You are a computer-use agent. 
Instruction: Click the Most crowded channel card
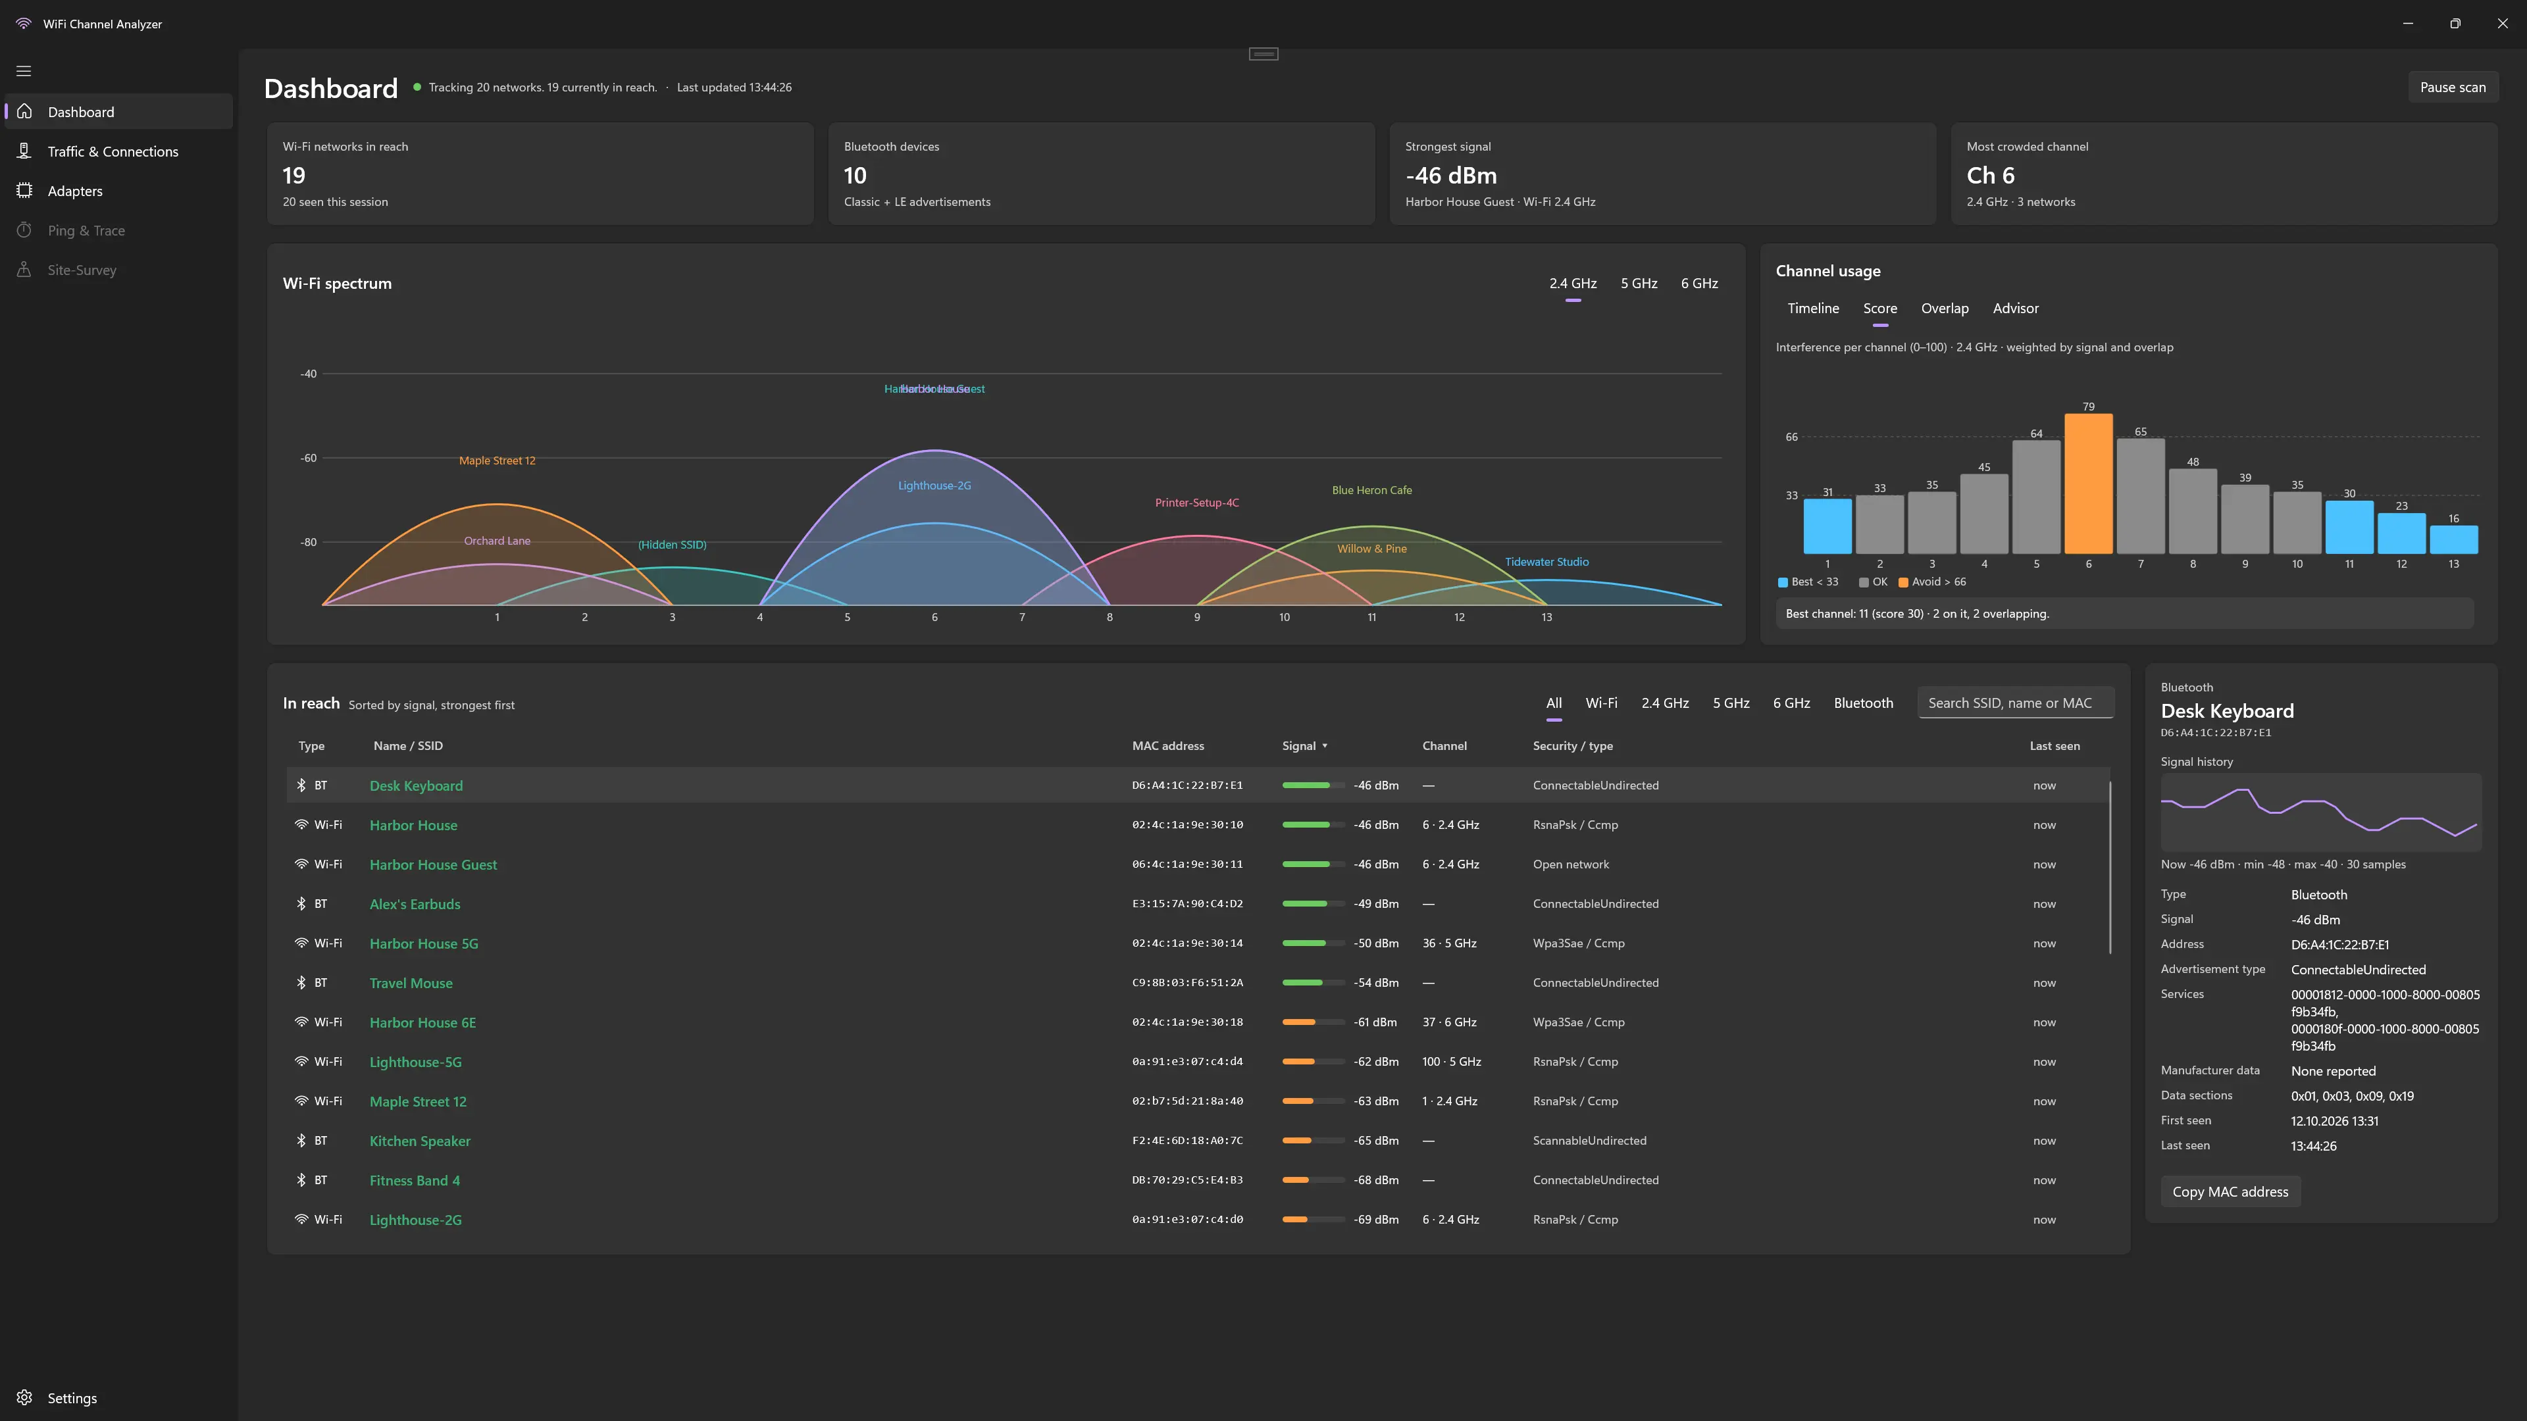(2223, 174)
